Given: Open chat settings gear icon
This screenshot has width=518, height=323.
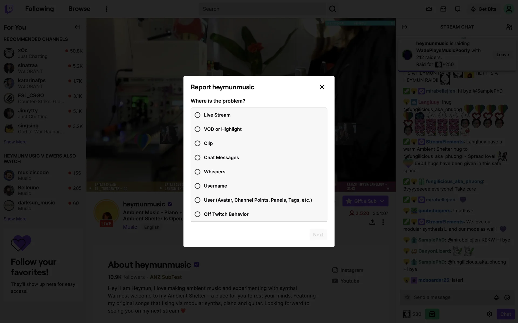Looking at the screenshot, I should 489,314.
